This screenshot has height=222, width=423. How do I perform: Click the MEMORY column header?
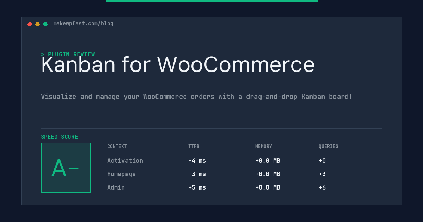(264, 147)
